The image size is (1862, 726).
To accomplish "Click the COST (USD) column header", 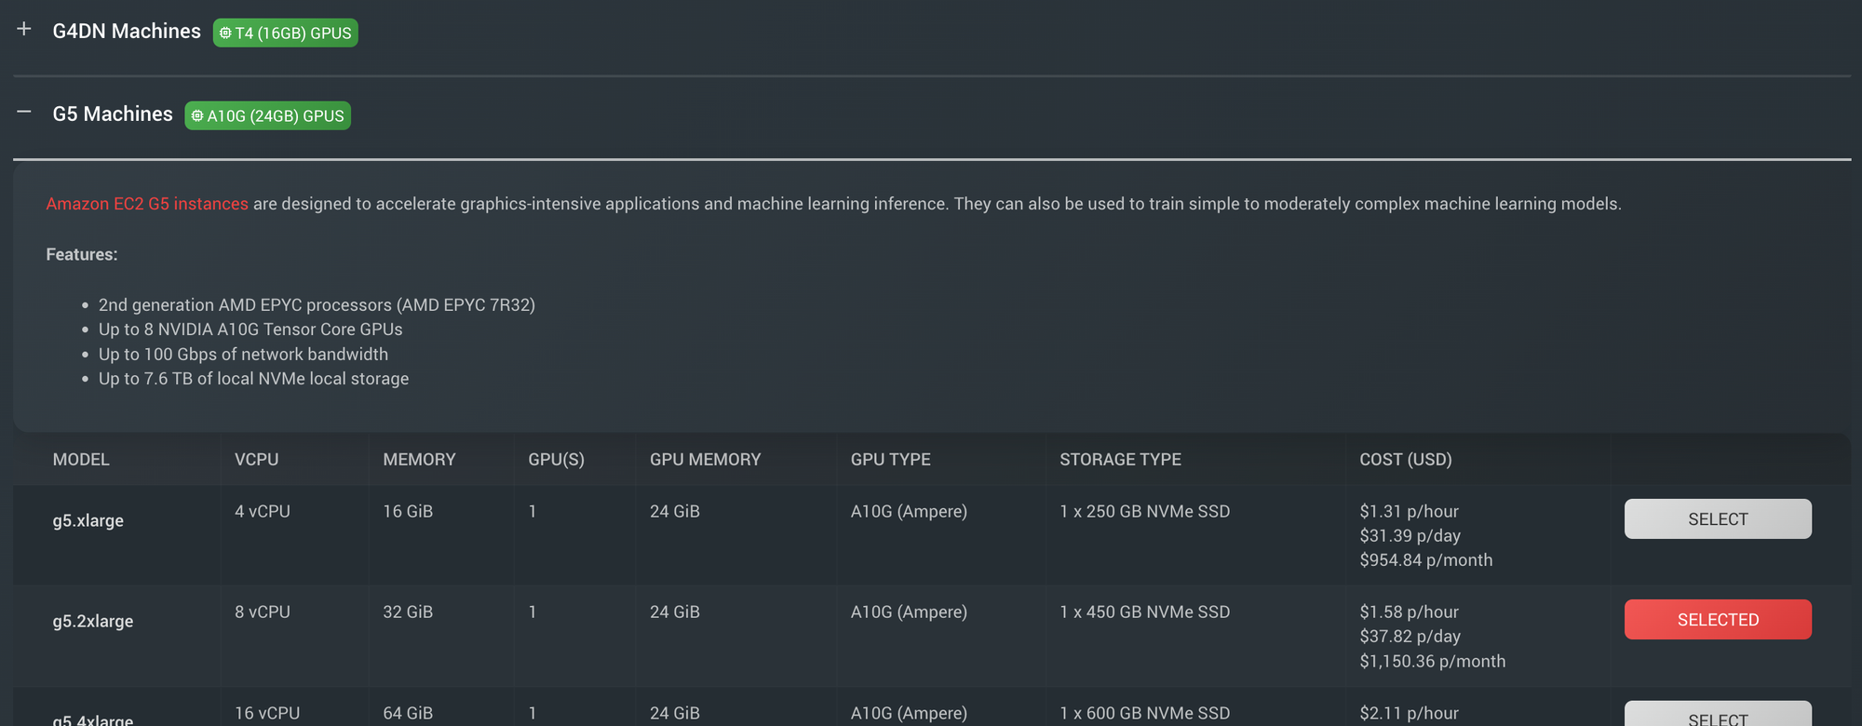I will click(x=1405, y=460).
